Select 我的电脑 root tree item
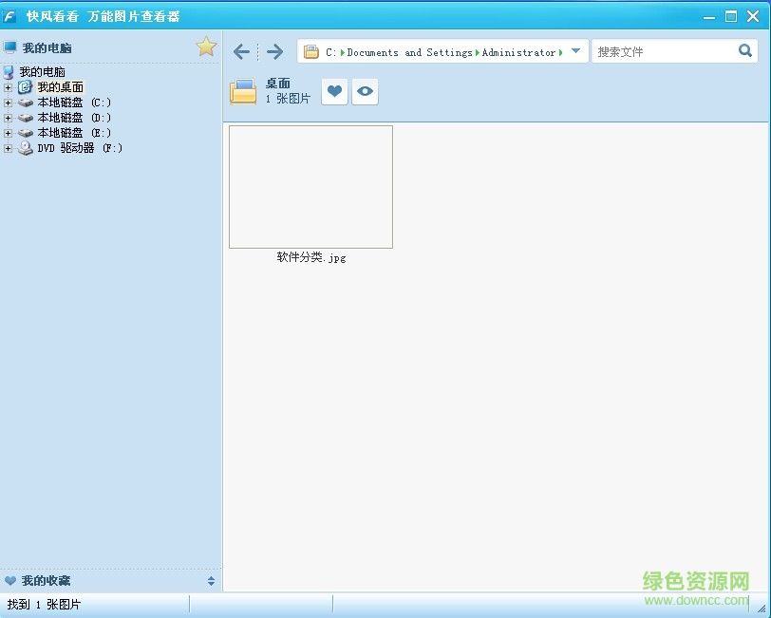 (x=42, y=72)
